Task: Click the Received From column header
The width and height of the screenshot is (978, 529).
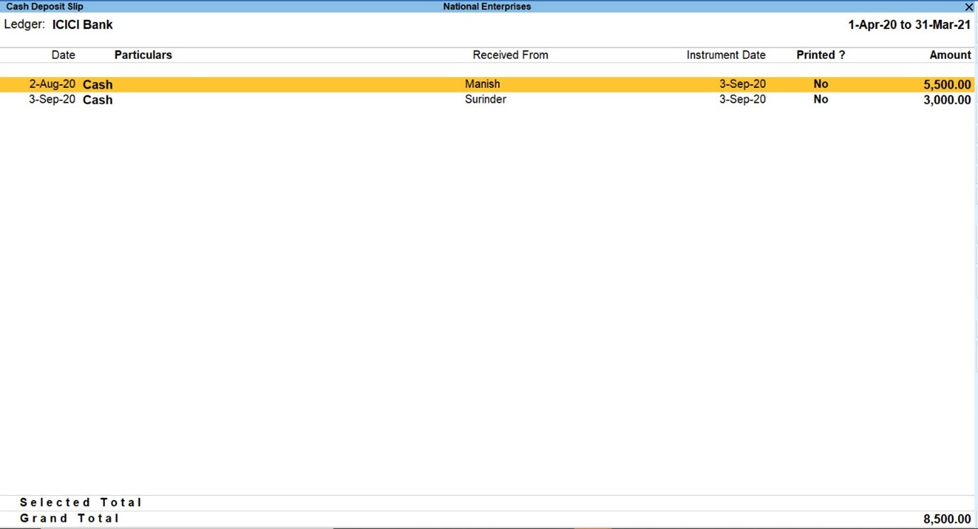Action: point(510,55)
